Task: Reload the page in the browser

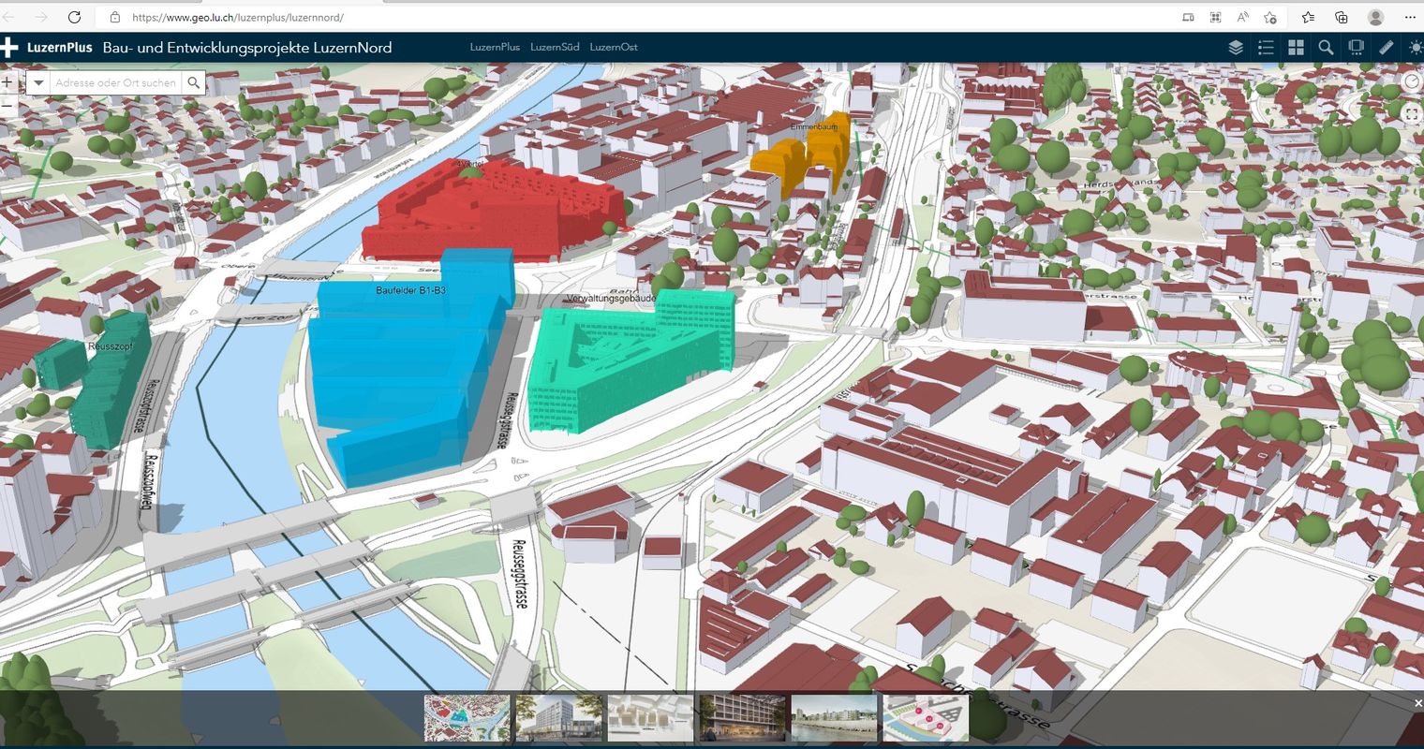Action: [x=74, y=17]
